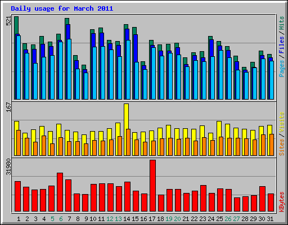Click the yellow visits bar for day 6

coord(58,130)
